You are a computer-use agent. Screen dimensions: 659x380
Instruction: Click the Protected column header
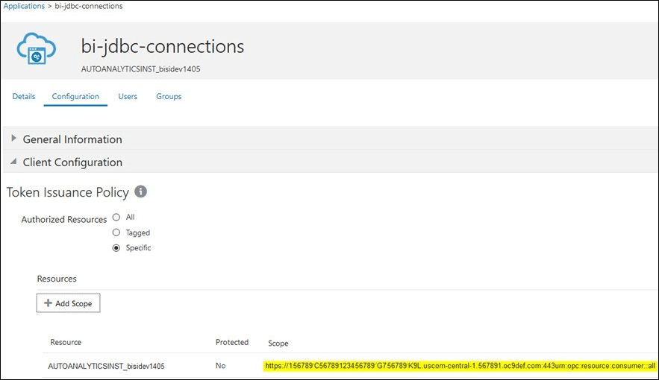[232, 343]
